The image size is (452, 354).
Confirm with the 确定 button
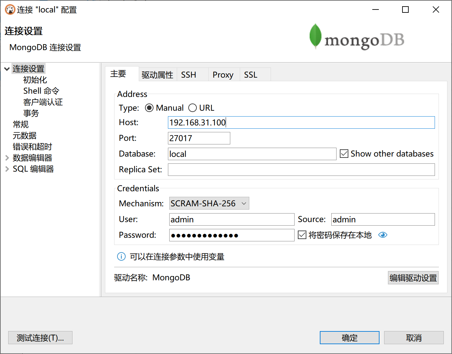click(350, 338)
